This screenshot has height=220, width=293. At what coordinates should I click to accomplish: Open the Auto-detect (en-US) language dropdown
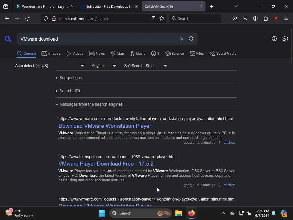click(x=50, y=66)
